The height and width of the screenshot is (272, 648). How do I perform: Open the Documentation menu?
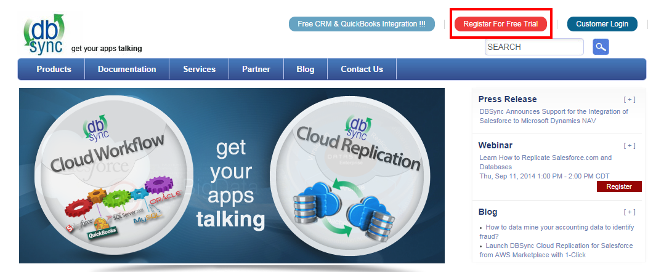(x=127, y=69)
